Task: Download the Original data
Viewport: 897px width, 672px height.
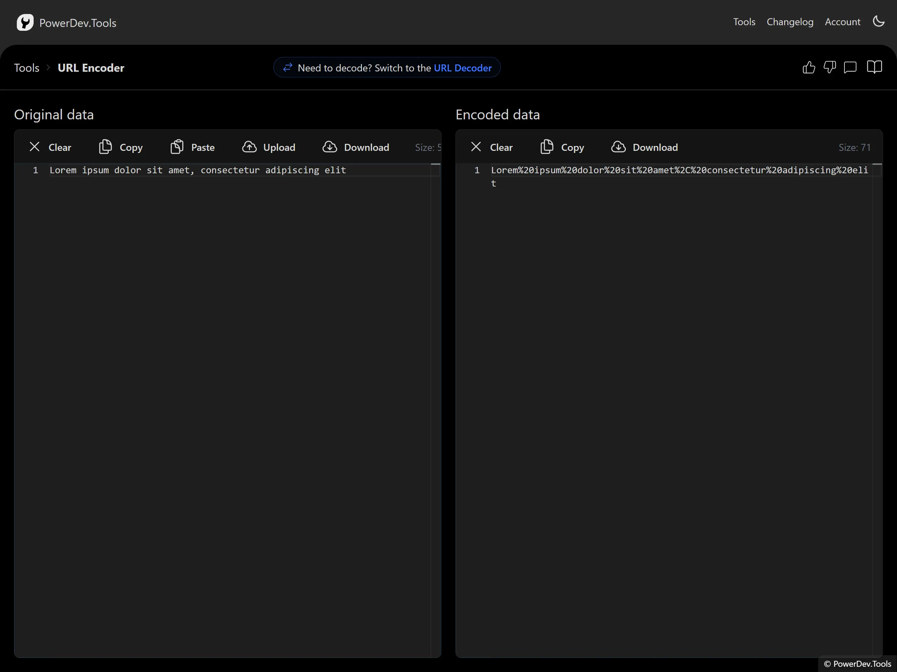Action: [356, 147]
